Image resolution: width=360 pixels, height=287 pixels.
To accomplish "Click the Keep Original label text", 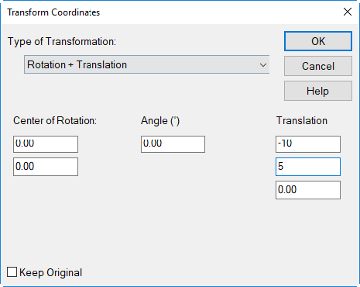I will (x=50, y=272).
